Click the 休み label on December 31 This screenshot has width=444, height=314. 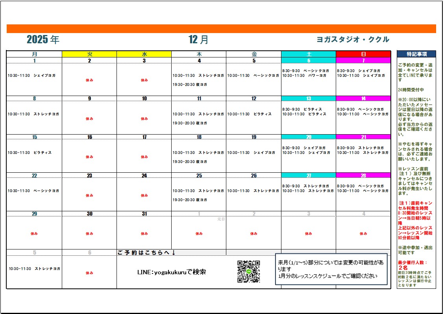[144, 233]
